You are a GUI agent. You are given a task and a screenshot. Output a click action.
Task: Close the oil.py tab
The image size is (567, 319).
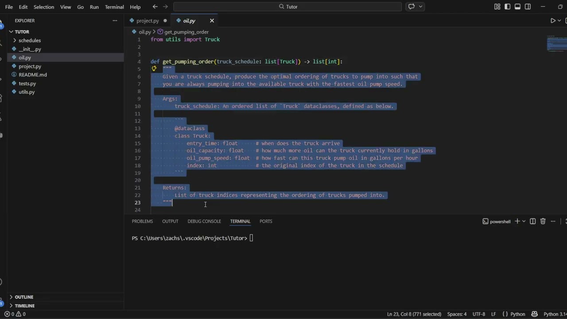point(212,20)
